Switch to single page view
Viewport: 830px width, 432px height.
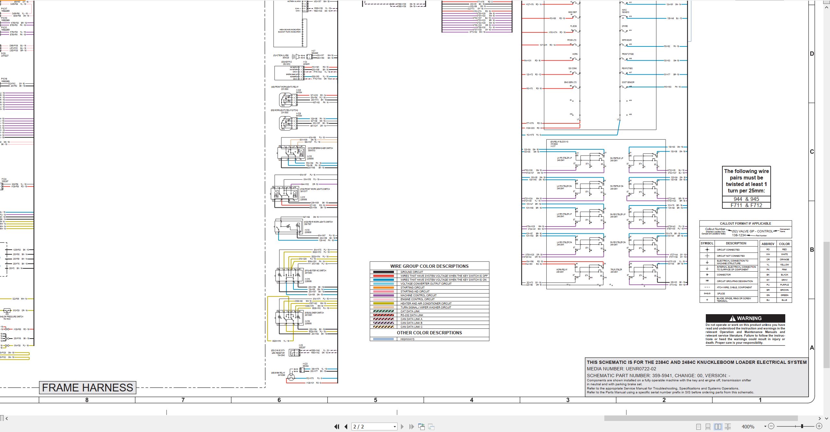[699, 427]
